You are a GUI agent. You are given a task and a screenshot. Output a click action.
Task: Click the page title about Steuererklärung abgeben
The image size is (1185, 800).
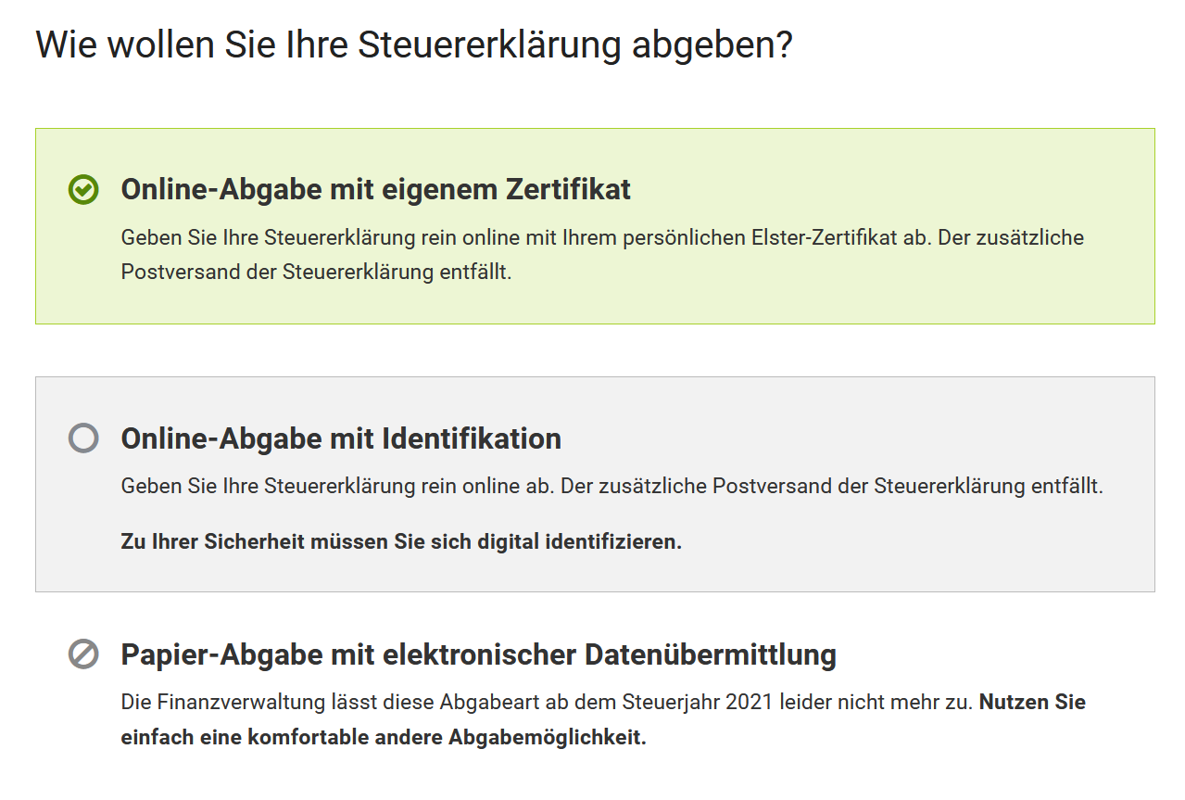[414, 45]
